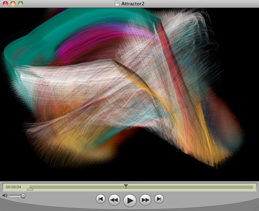The height and width of the screenshot is (211, 259).
Task: Click the selection start marker on timeline
Action: click(x=30, y=189)
